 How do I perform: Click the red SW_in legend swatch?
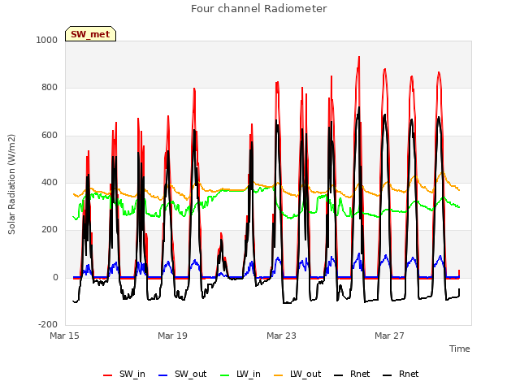coord(107,375)
